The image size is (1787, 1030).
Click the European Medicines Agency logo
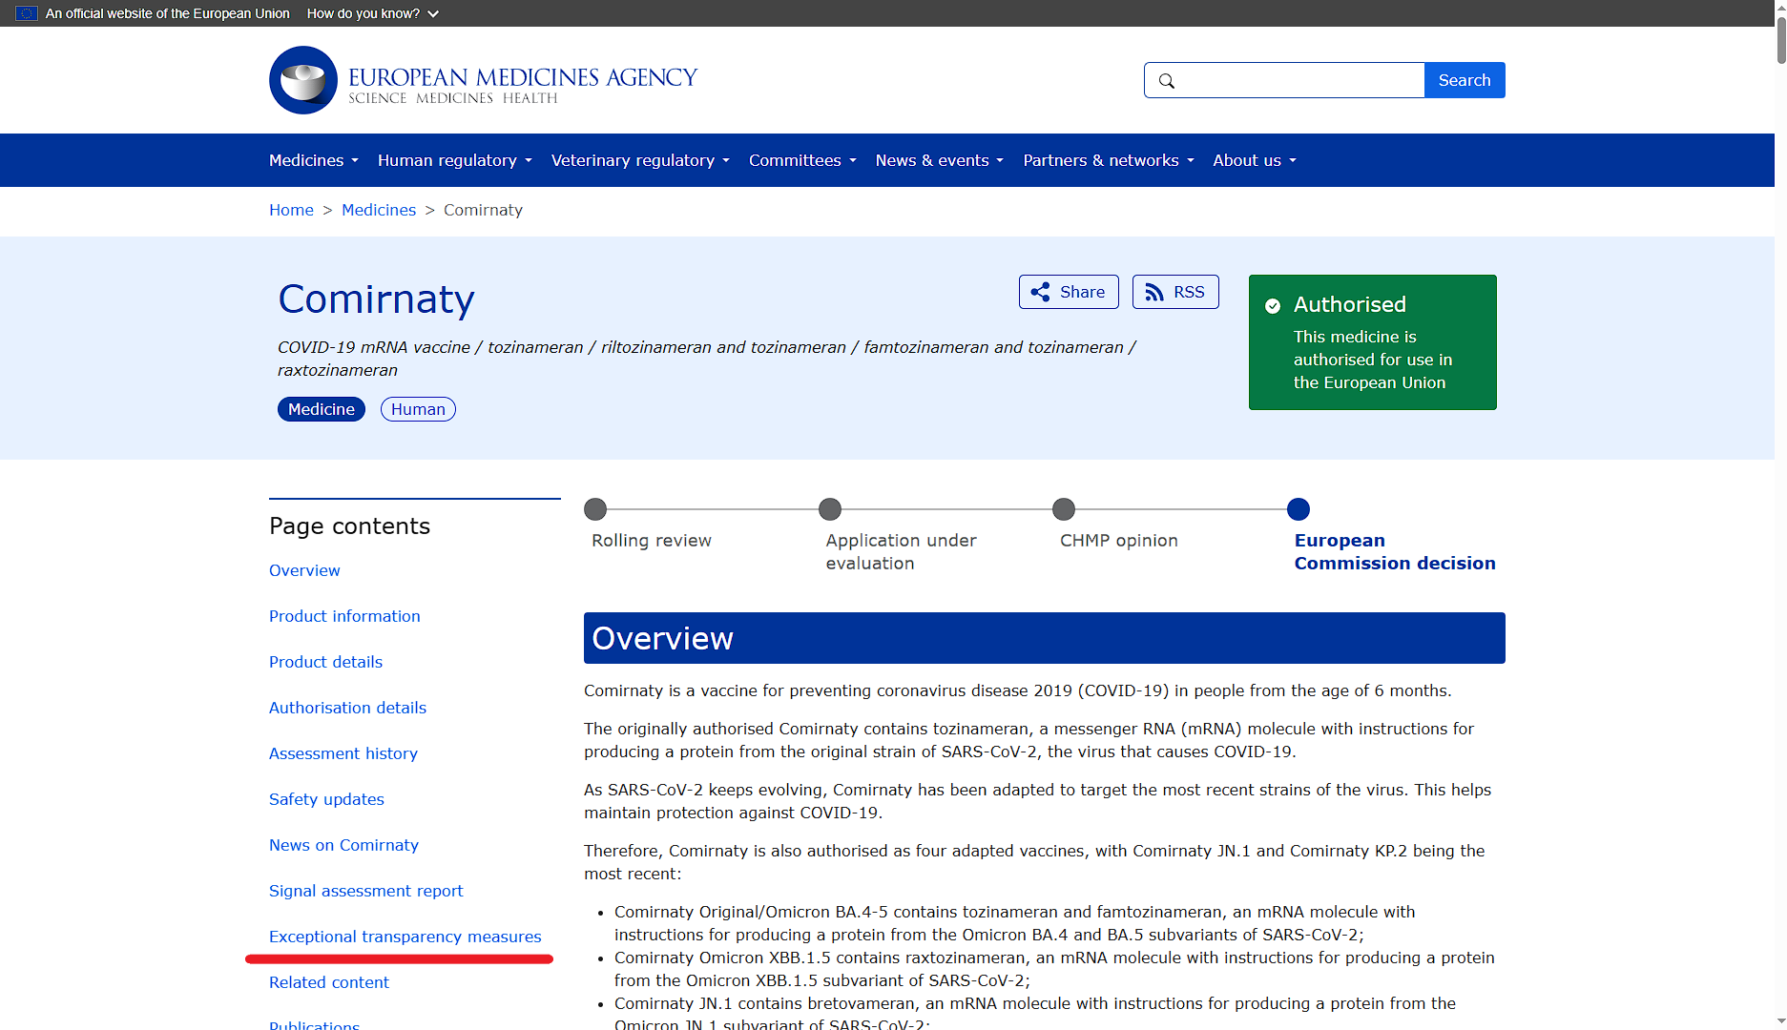point(483,80)
